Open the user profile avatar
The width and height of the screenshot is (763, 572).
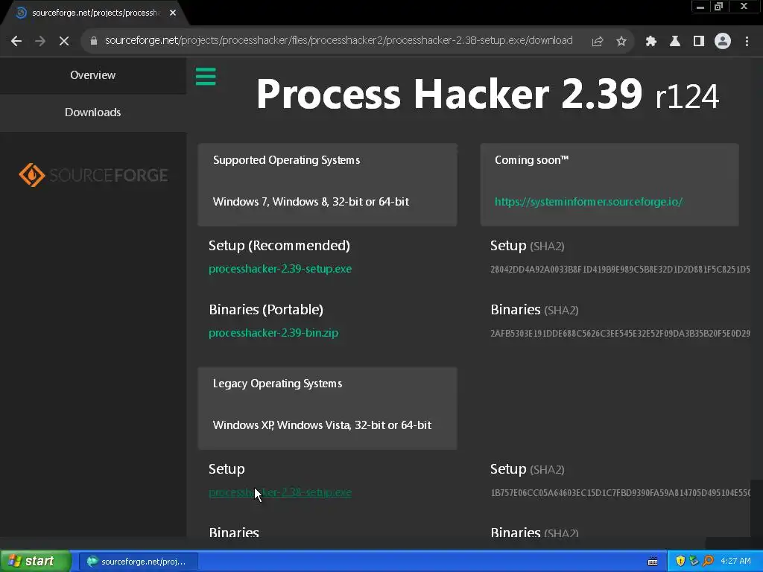(723, 42)
